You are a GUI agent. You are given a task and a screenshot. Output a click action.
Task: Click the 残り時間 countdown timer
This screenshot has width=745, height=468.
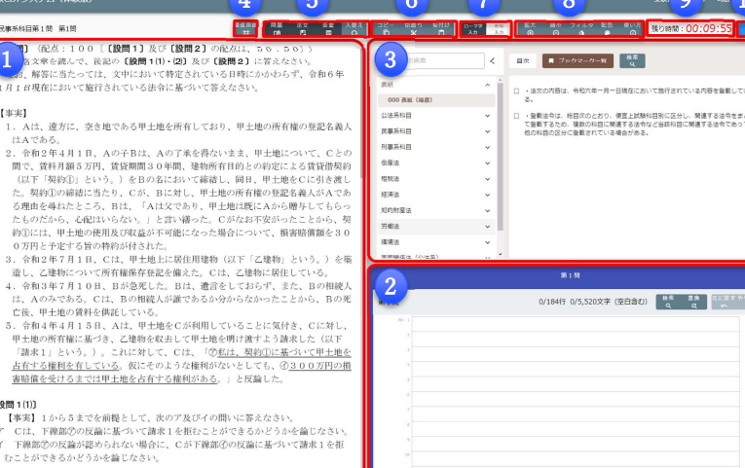point(690,29)
